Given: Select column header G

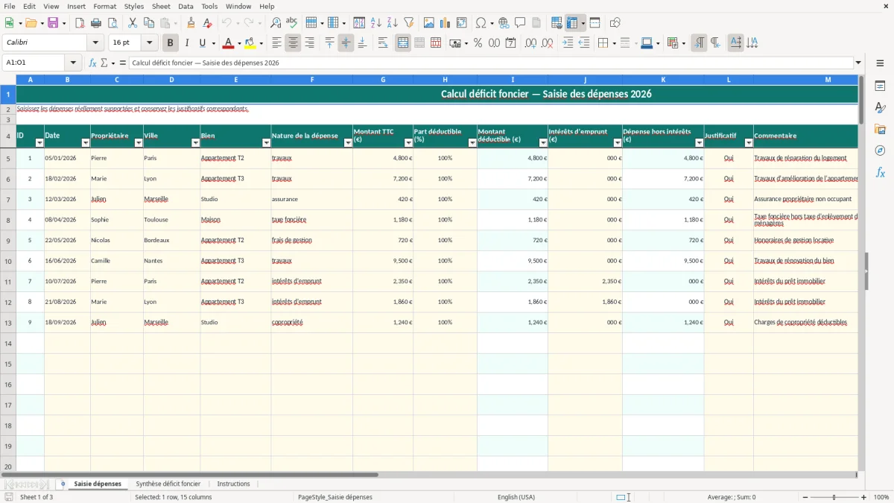Looking at the screenshot, I should (x=383, y=79).
